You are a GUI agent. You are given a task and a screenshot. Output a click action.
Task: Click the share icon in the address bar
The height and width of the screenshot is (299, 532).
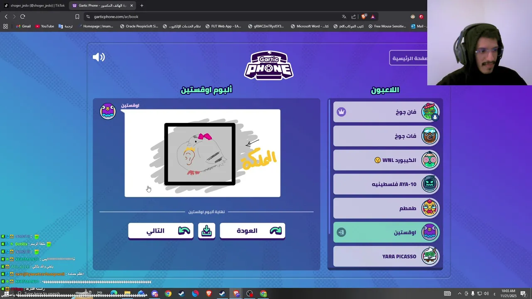pos(353,17)
